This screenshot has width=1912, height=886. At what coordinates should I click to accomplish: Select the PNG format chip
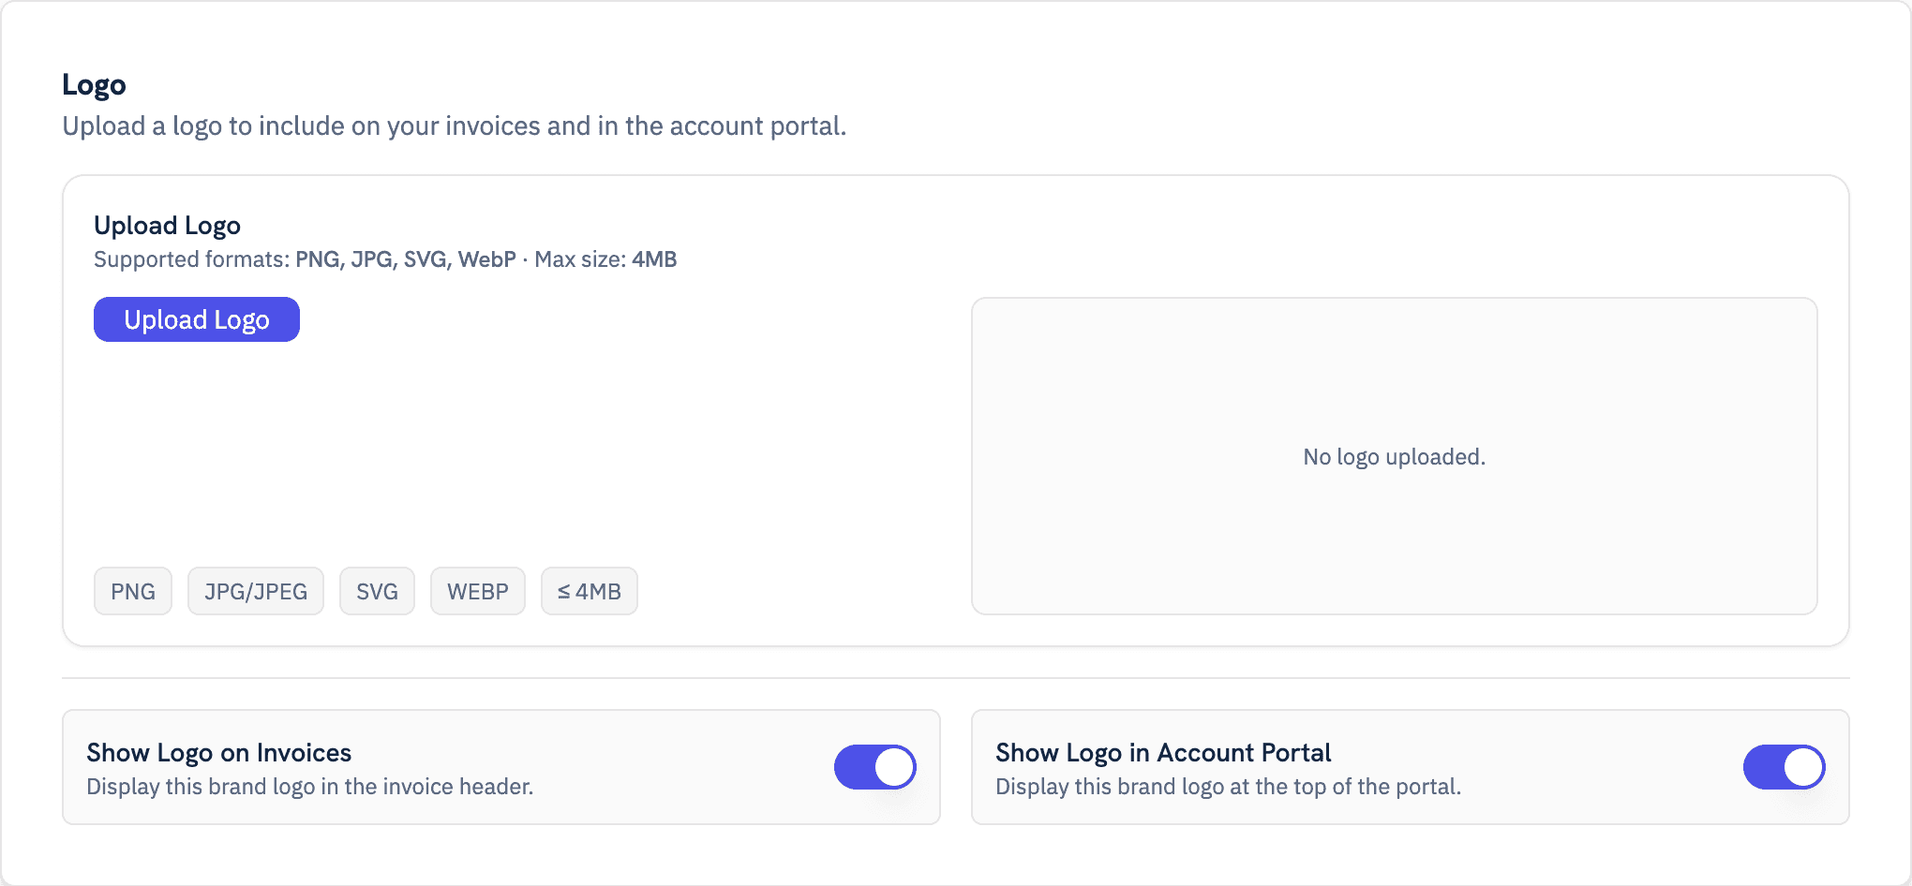pos(133,591)
